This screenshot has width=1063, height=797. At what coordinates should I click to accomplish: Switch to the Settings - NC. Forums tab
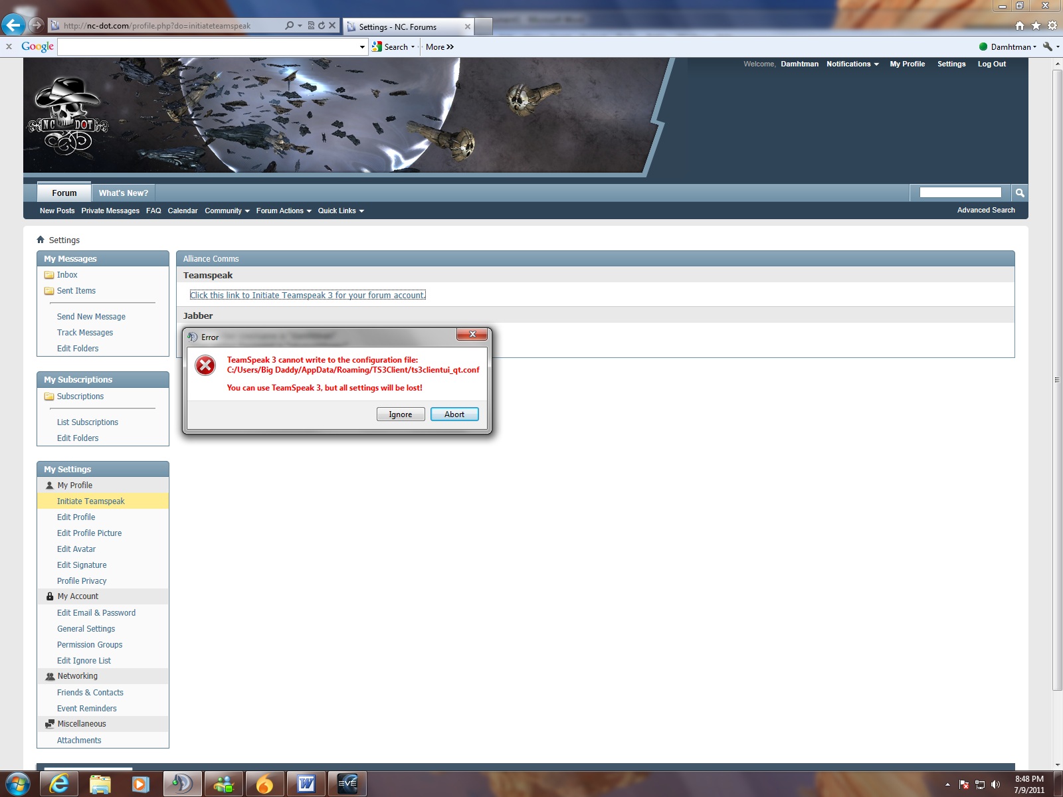click(409, 27)
